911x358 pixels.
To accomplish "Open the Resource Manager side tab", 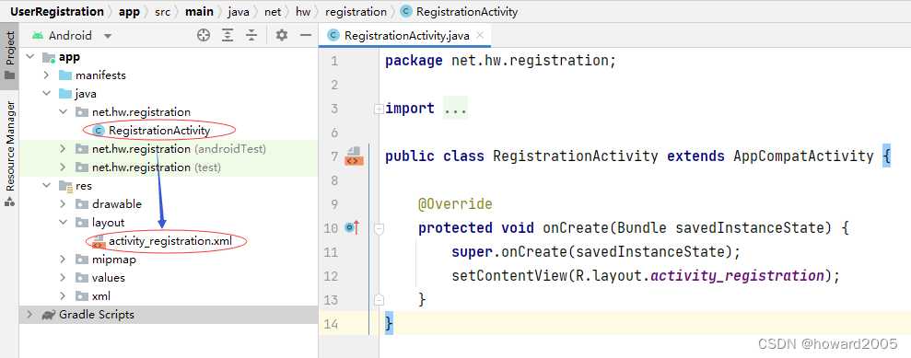I will (x=9, y=153).
